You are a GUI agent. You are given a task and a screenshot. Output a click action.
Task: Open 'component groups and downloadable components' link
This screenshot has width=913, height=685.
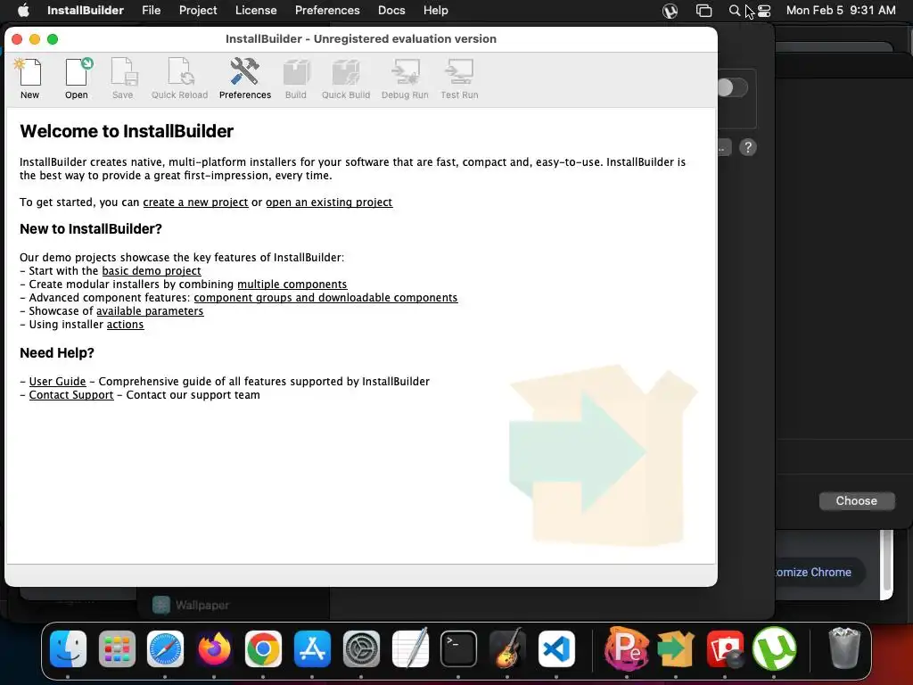pos(325,298)
